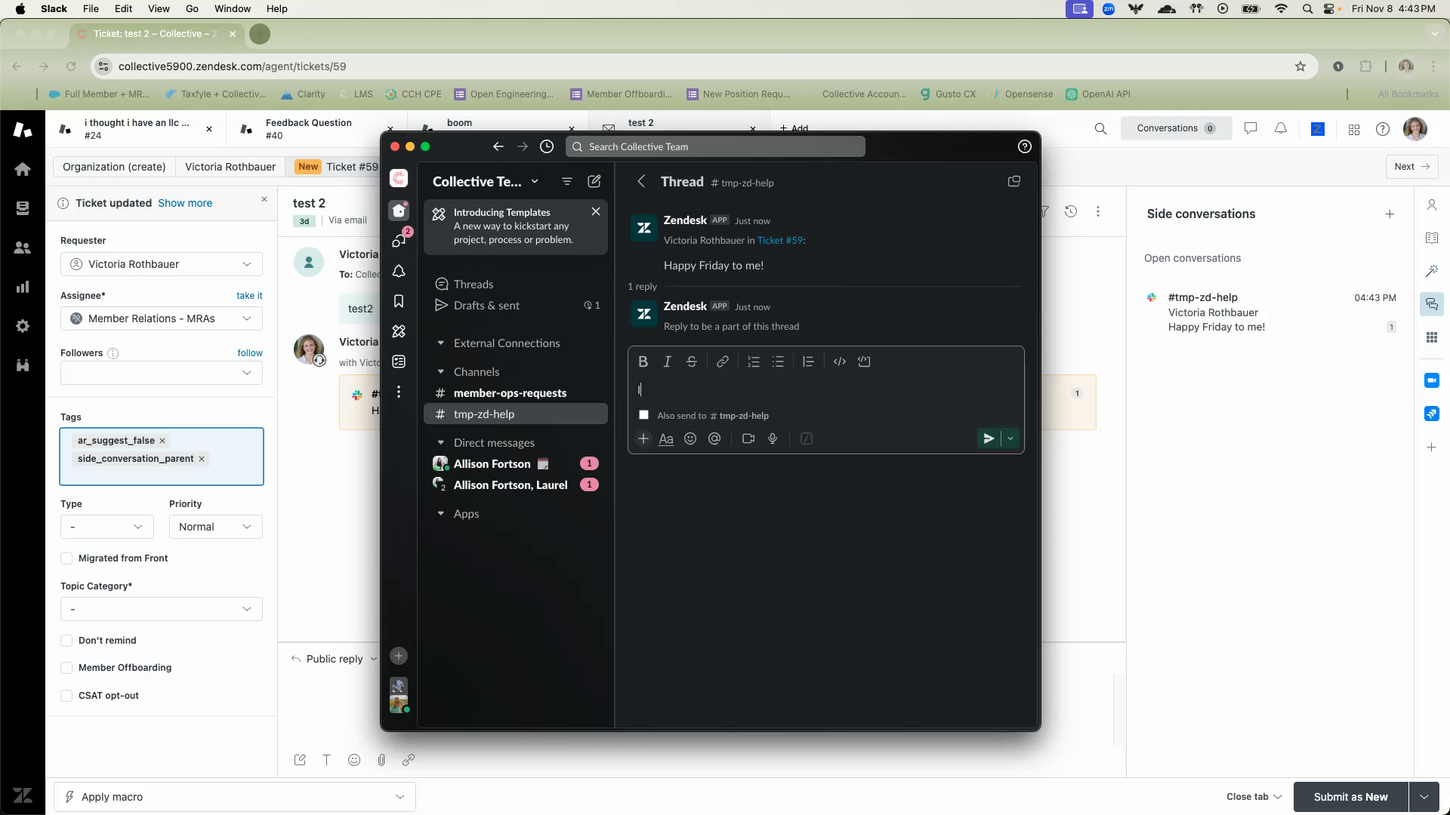
Task: Insert a link using the link icon
Action: tap(722, 361)
